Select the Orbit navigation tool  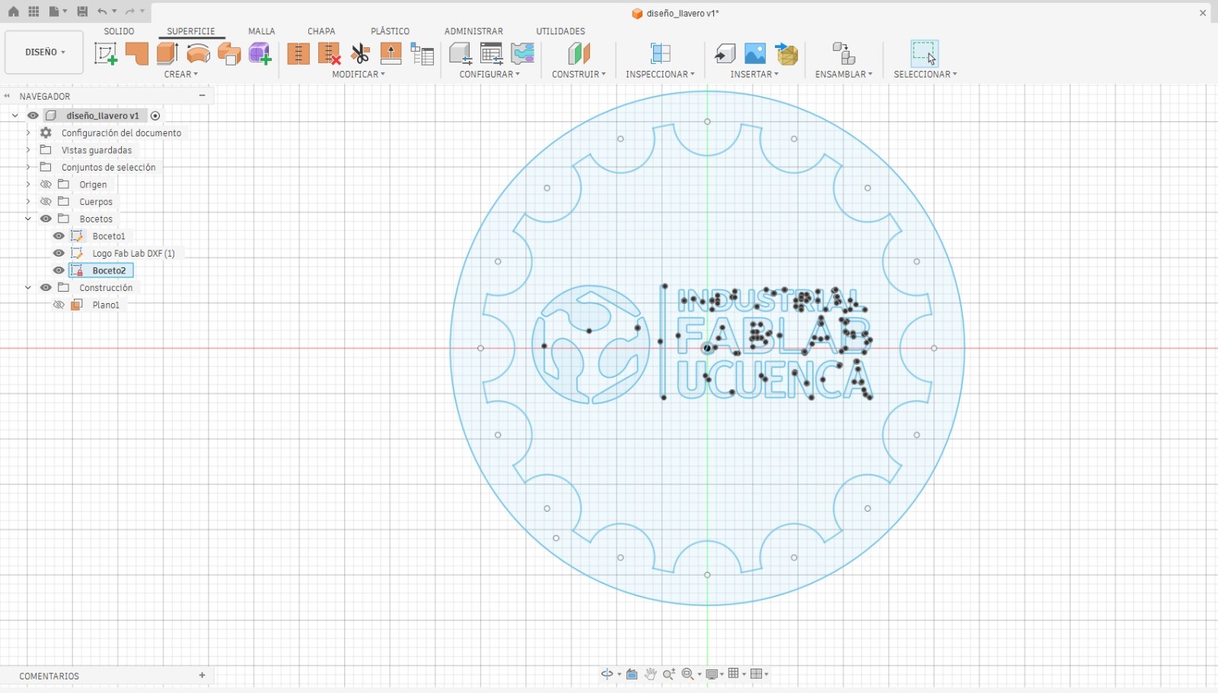tap(607, 674)
